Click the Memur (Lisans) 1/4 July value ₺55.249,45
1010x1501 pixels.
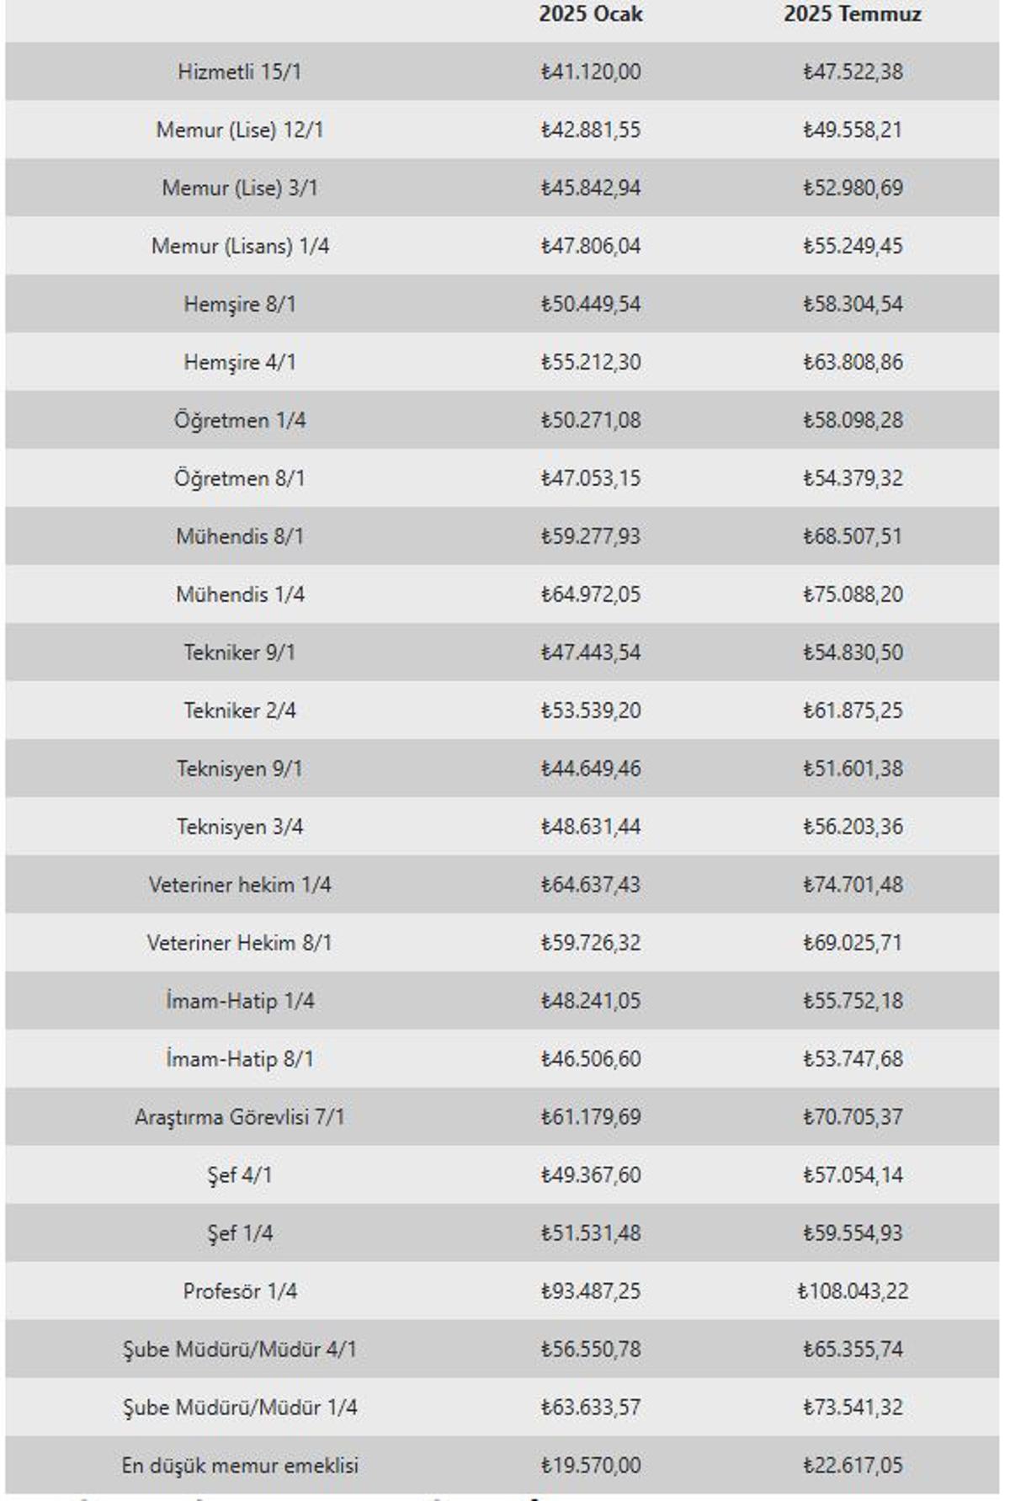coord(853,246)
